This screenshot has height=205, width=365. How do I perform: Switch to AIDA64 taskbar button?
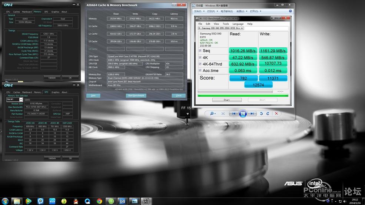point(122,201)
